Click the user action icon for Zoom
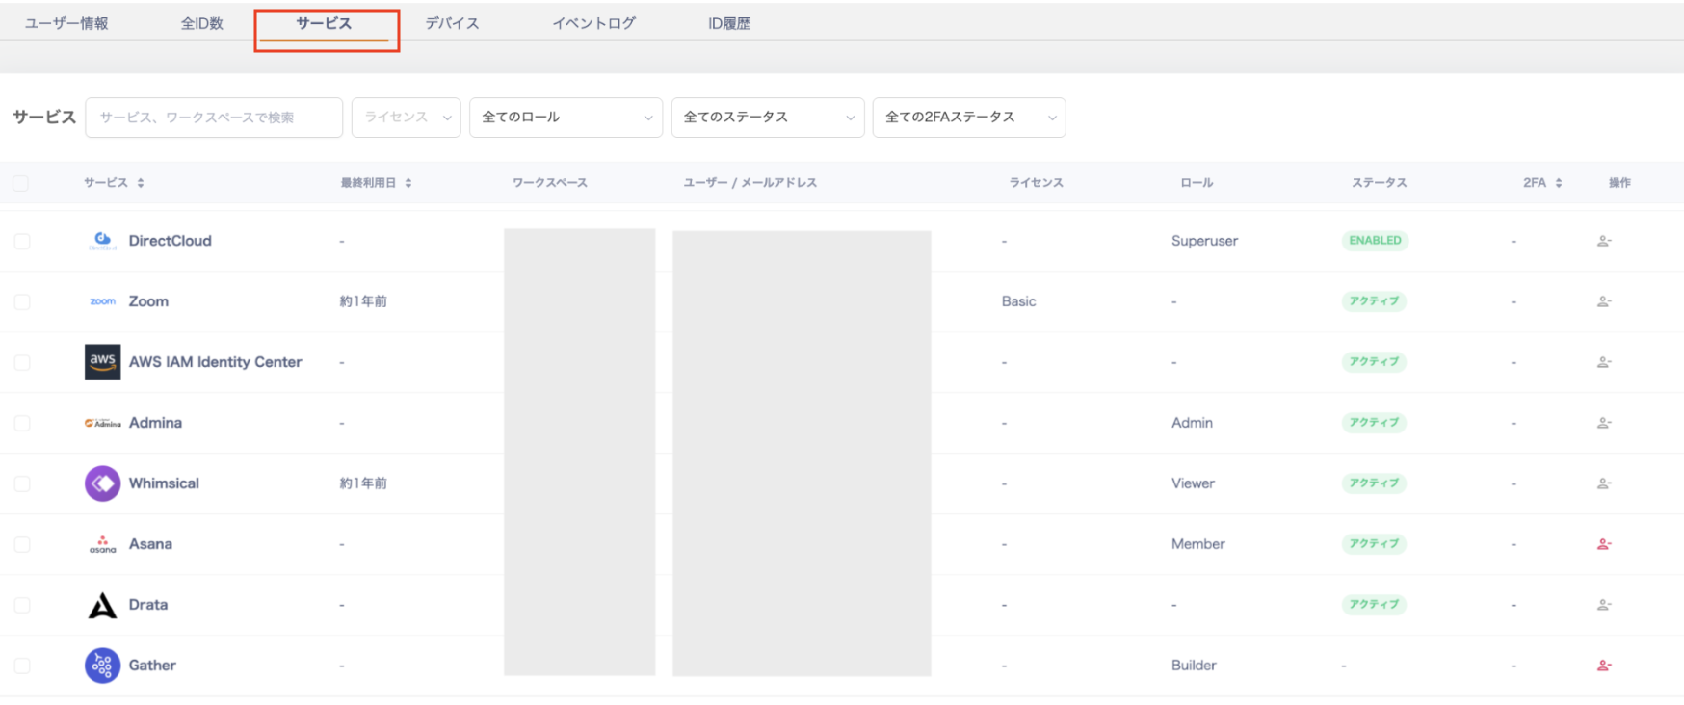The width and height of the screenshot is (1684, 705). click(1603, 301)
